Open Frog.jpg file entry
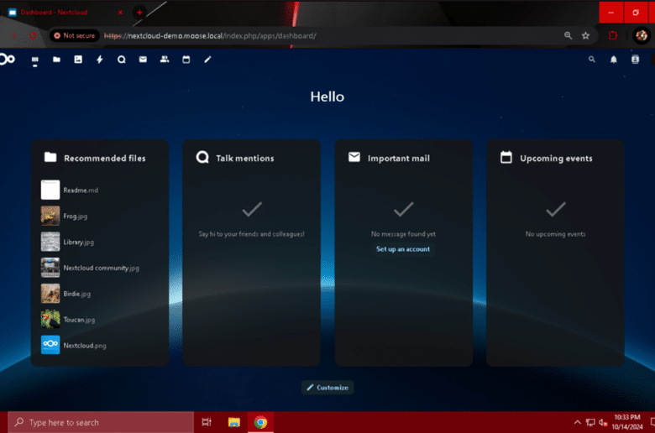Screen dimensions: 655x433 [x=100, y=216]
